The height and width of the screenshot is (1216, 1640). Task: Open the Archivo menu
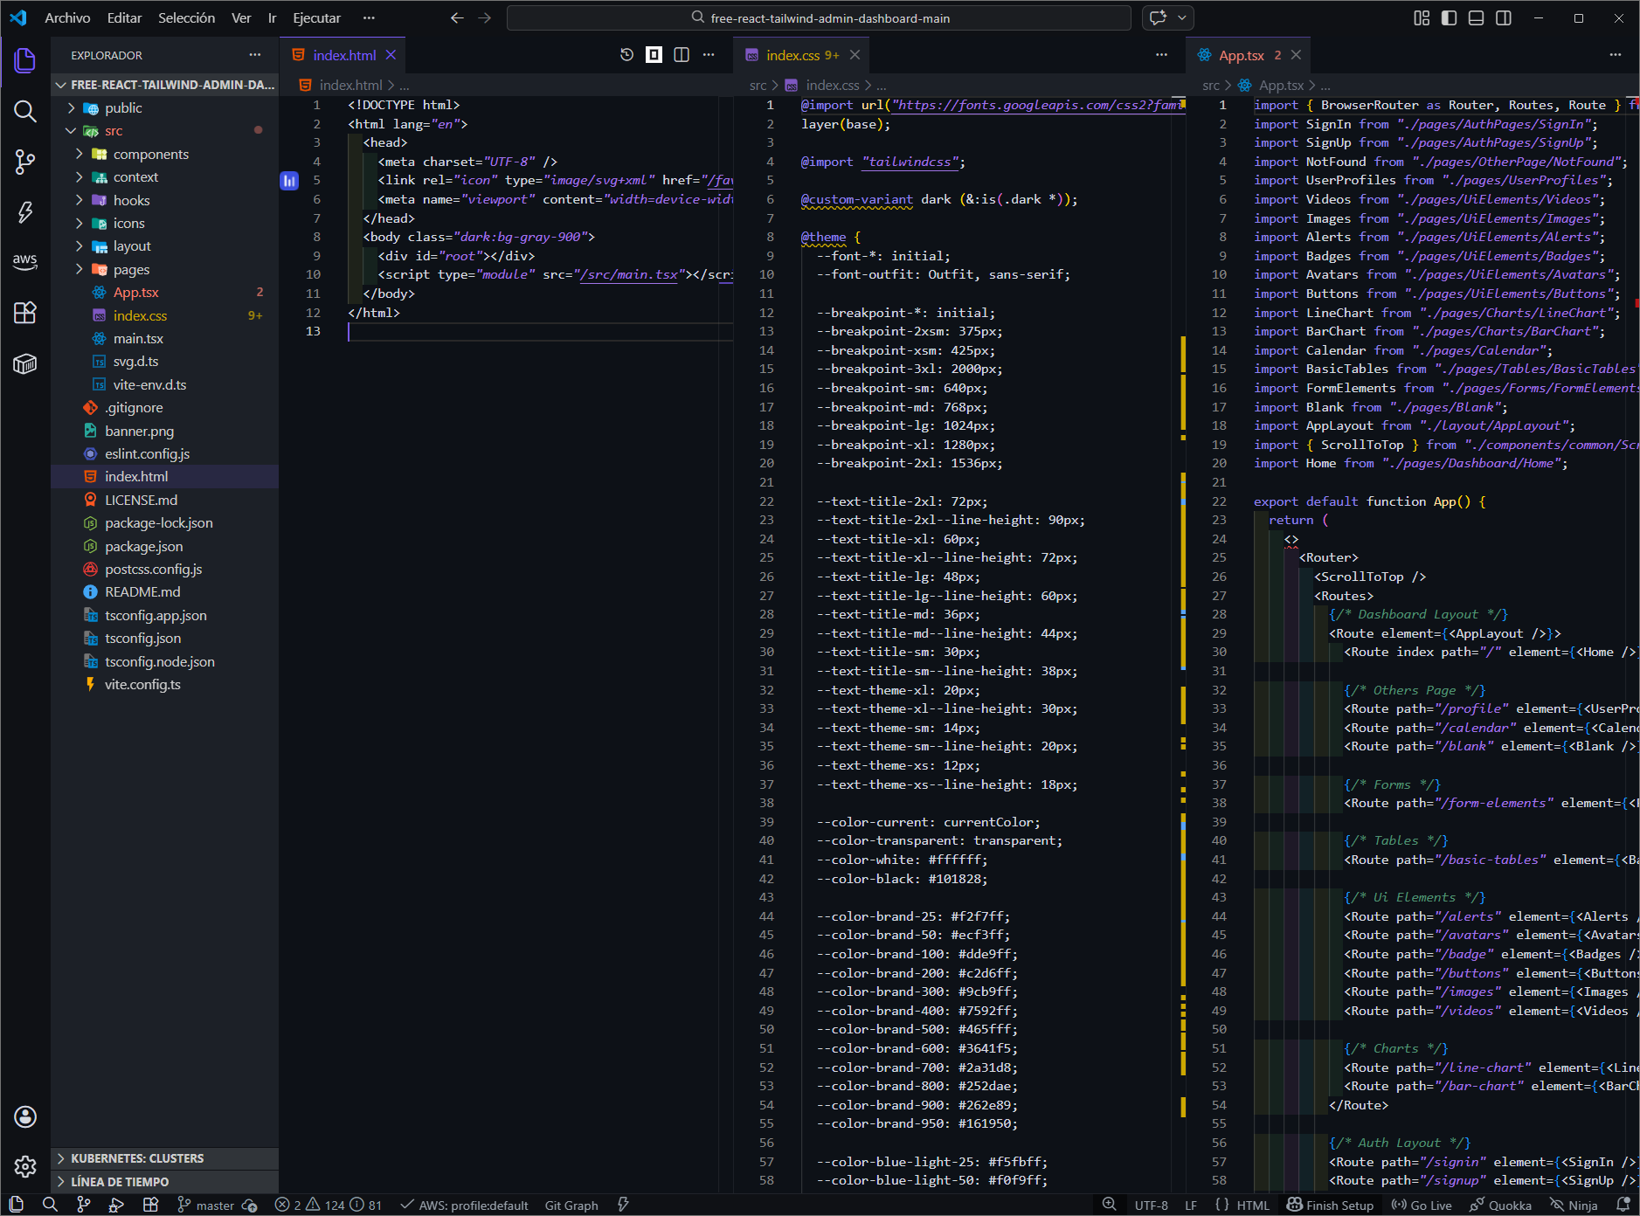[x=67, y=17]
